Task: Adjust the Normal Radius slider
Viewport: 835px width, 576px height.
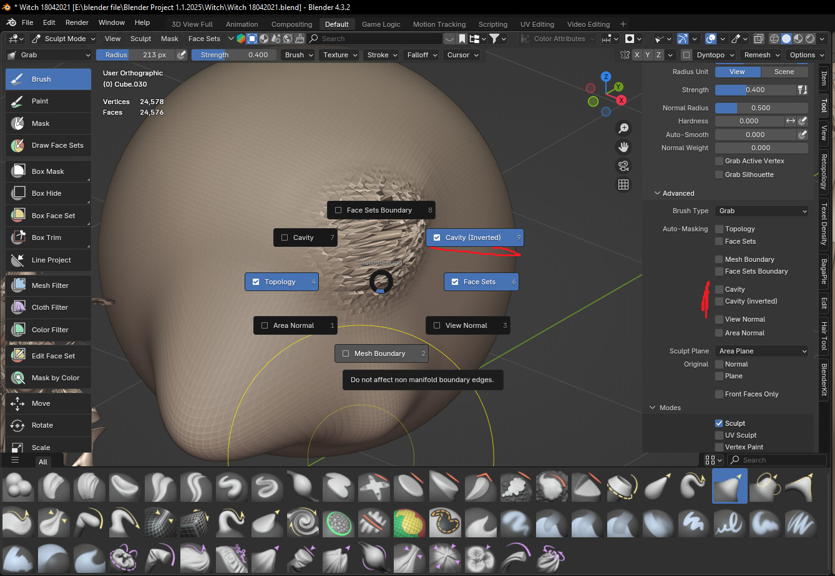Action: click(761, 108)
